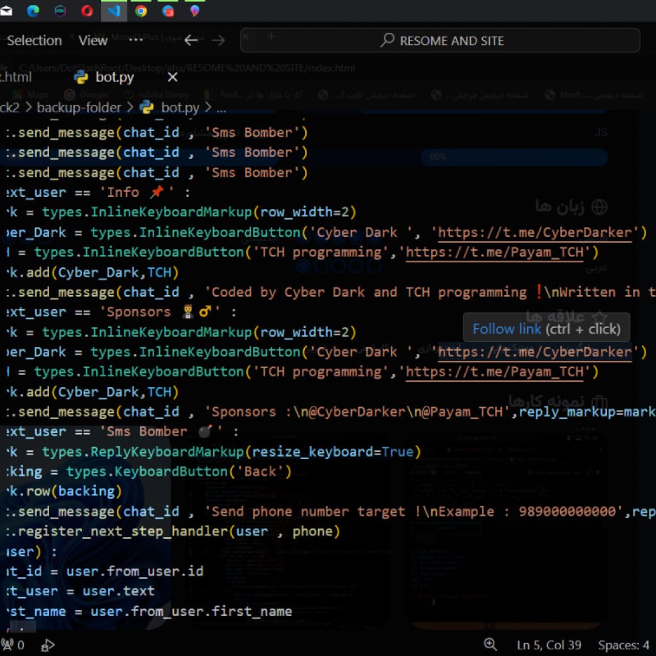Expand the trailing ellipsis breadcrumb symbol
The height and width of the screenshot is (656, 656).
click(x=221, y=109)
